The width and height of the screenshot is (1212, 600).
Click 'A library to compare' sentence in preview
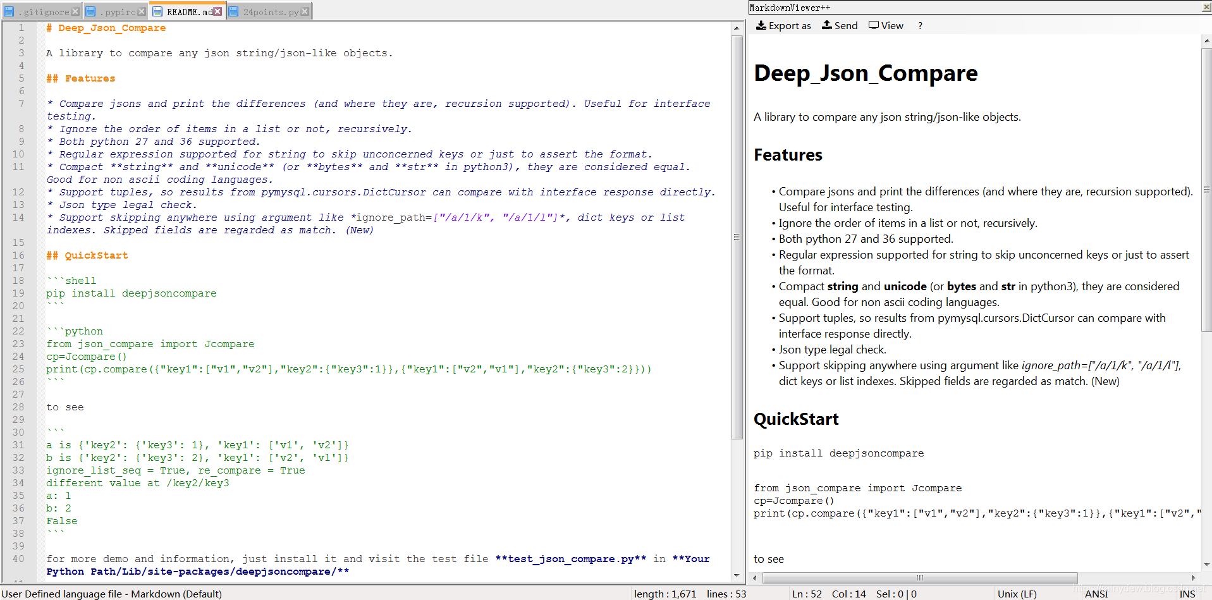click(887, 117)
